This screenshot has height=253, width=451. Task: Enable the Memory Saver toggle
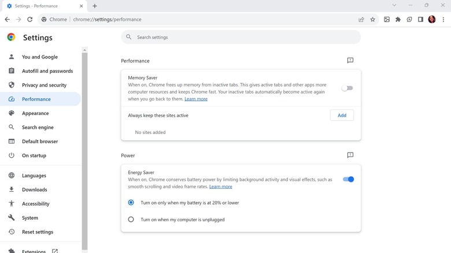pyautogui.click(x=347, y=88)
